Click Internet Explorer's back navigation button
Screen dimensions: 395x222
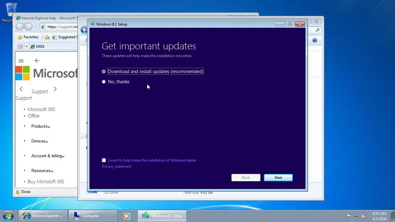(x=19, y=27)
